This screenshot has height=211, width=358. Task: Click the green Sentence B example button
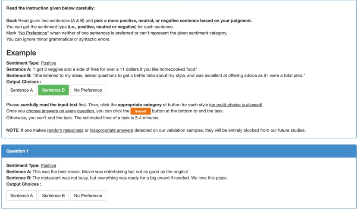pos(53,90)
